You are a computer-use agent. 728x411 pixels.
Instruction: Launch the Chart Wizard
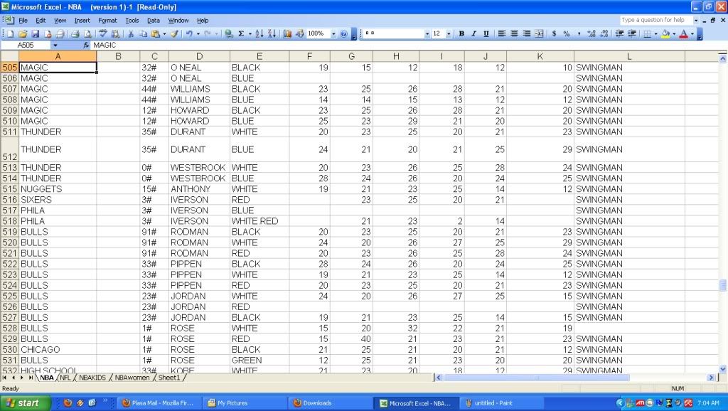coord(287,34)
